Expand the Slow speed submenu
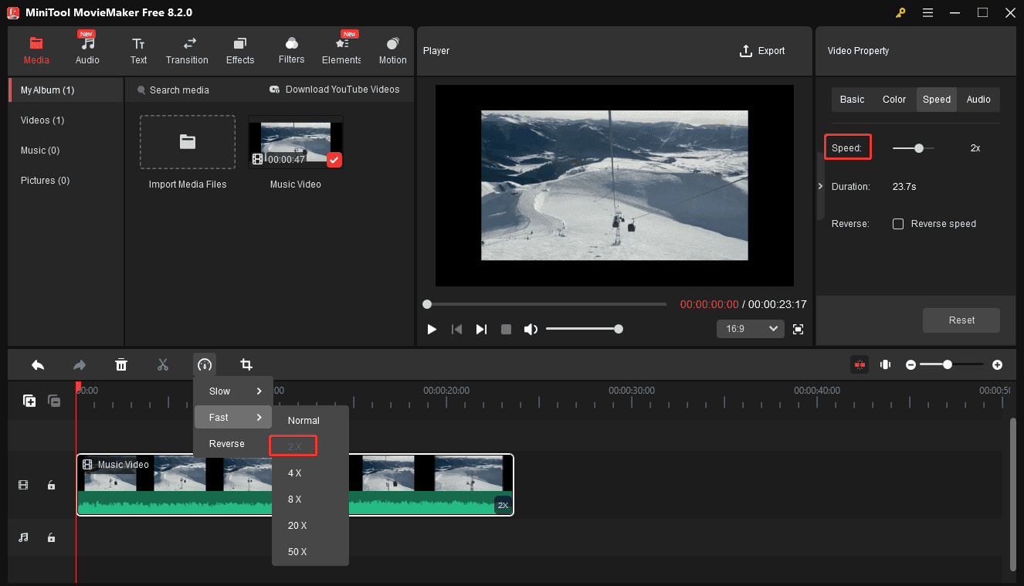 pos(233,391)
